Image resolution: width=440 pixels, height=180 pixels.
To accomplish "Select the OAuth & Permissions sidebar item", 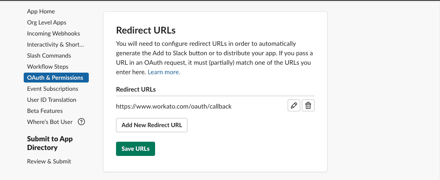I will [x=55, y=78].
